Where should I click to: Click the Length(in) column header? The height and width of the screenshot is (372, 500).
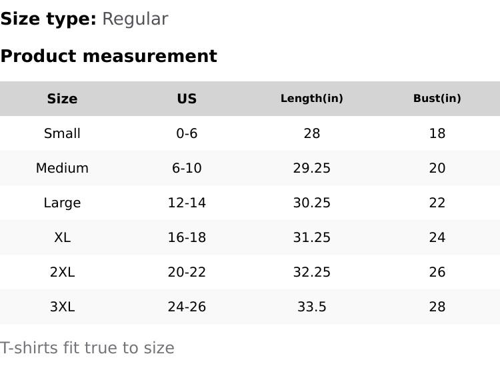tap(311, 99)
